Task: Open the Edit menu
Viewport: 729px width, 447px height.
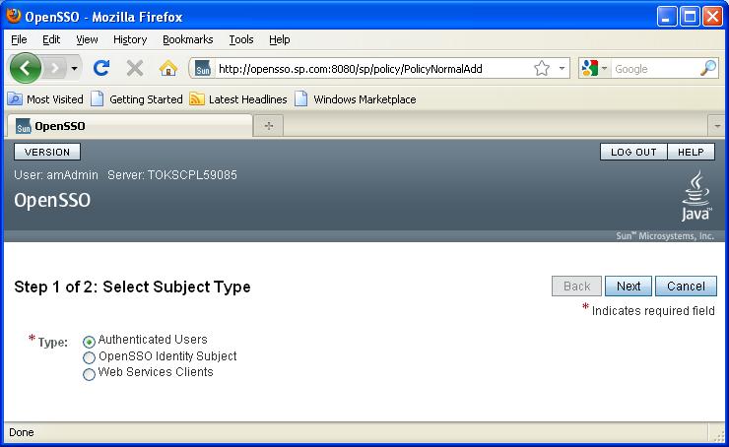Action: [x=51, y=40]
